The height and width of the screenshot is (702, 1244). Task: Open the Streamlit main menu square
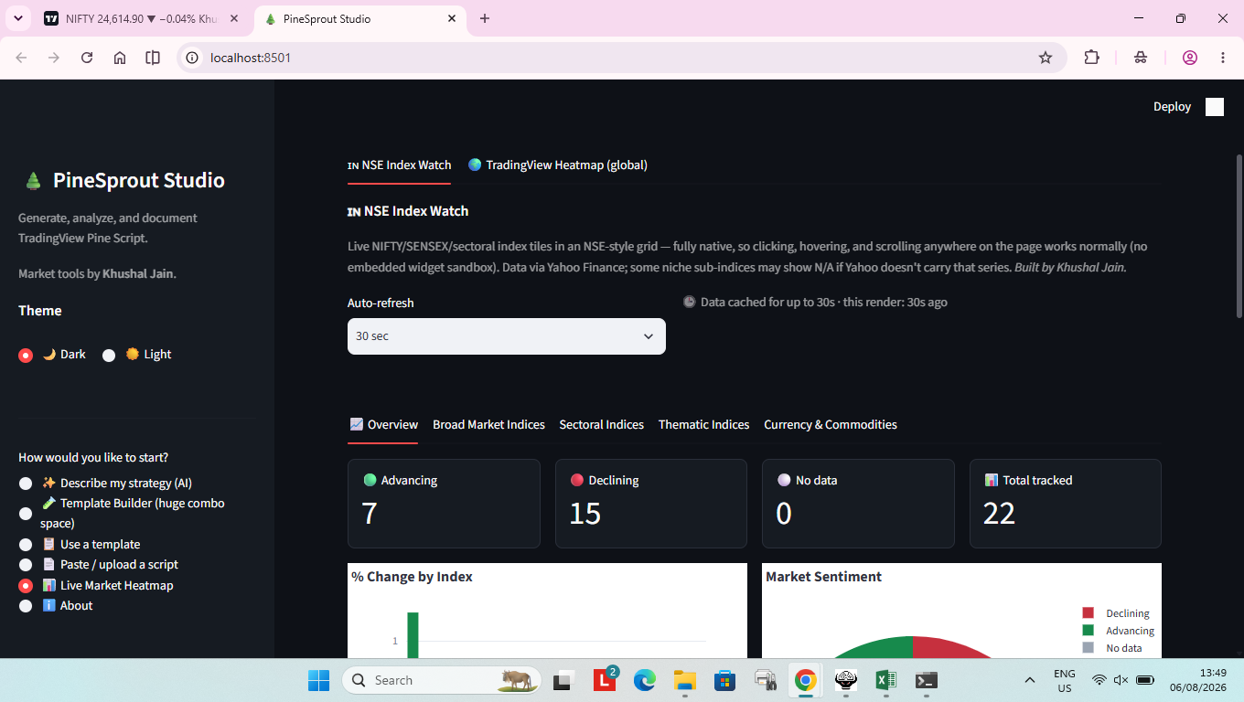click(x=1214, y=107)
